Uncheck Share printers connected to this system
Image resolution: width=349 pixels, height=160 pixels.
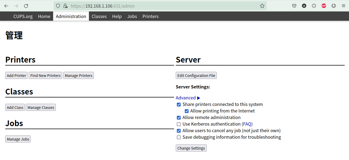coord(179,105)
